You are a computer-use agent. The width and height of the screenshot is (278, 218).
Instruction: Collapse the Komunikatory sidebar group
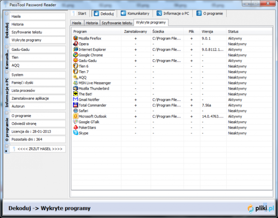pyautogui.click(x=7, y=47)
